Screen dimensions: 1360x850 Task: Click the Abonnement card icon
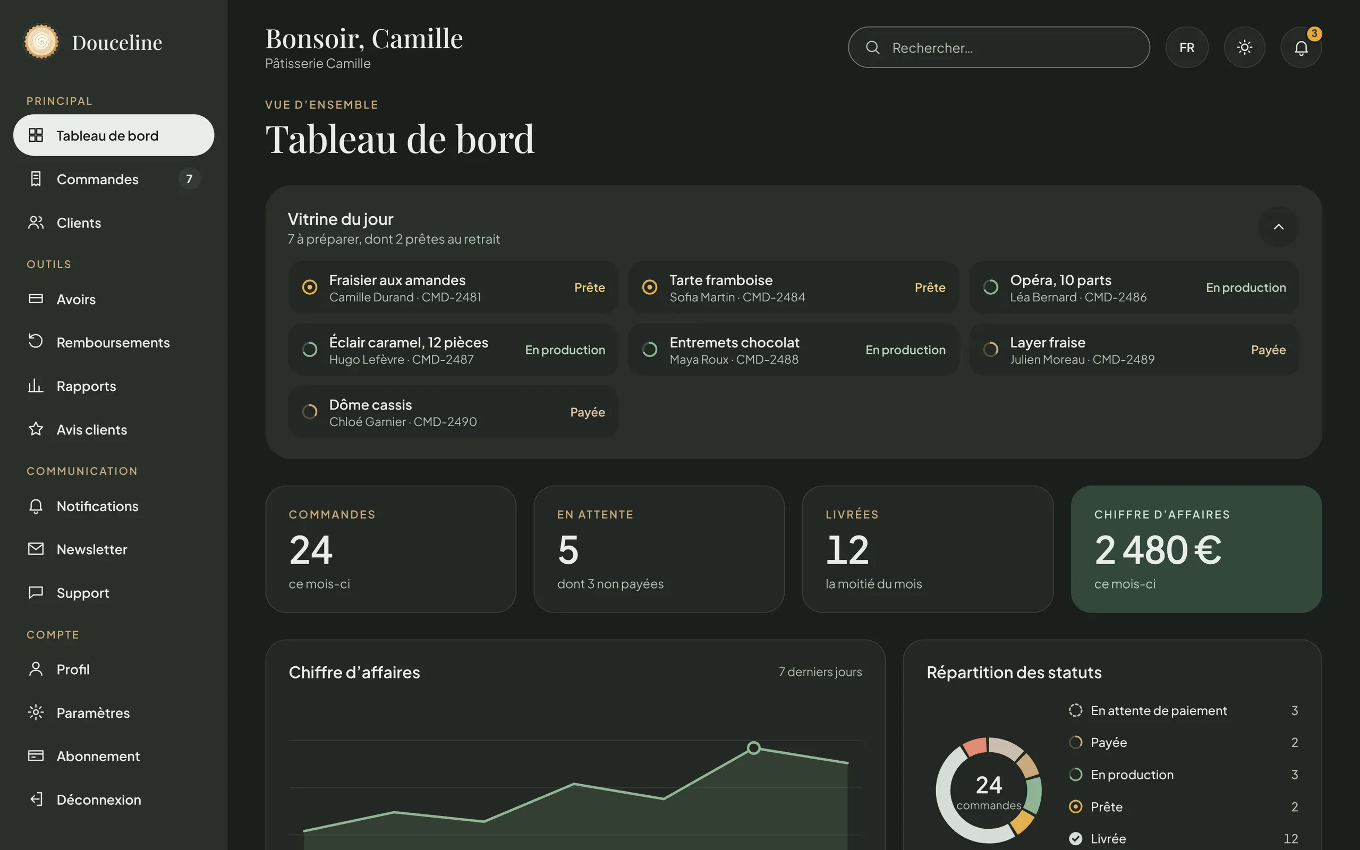(36, 755)
